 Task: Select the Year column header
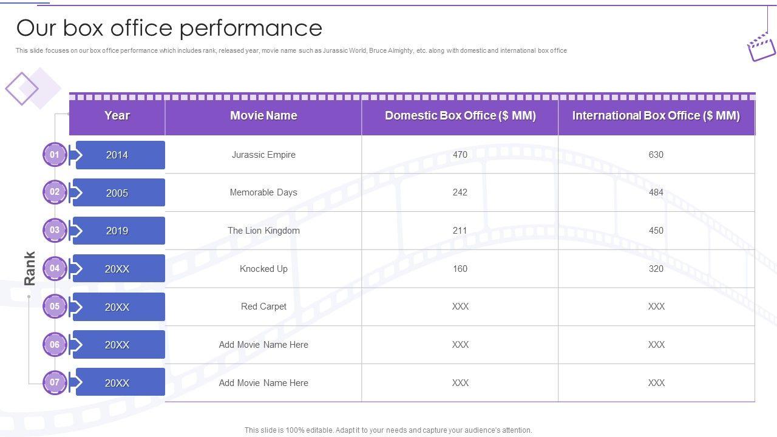click(x=117, y=116)
